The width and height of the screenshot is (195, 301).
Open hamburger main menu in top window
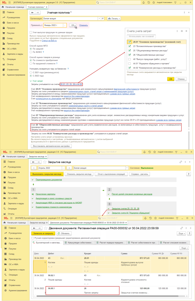pyautogui.click(x=9, y=2)
